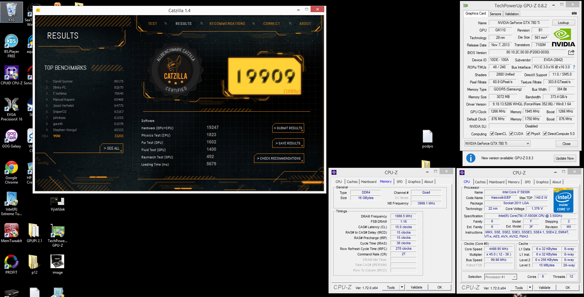Open the ABOUT tab in Catzilla
584x297 pixels.
[305, 24]
